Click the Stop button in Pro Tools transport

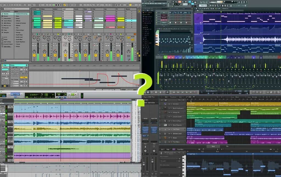tap(69, 94)
